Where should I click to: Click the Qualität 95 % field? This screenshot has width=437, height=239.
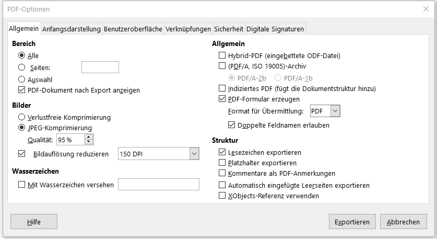pyautogui.click(x=70, y=140)
